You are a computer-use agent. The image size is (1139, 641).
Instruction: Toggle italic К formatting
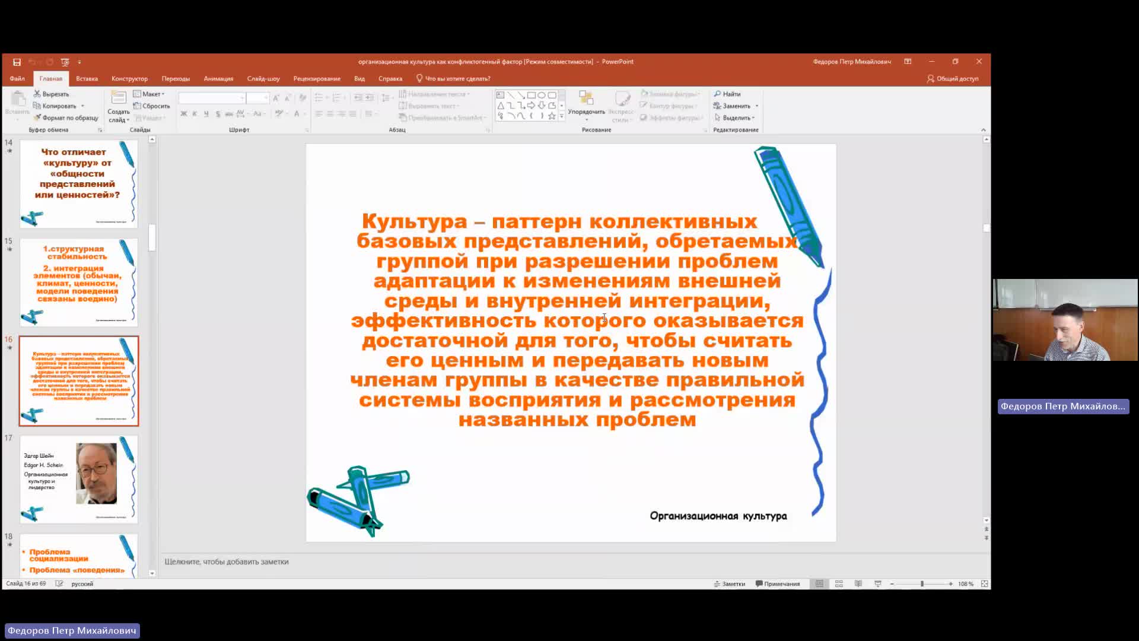click(x=195, y=114)
